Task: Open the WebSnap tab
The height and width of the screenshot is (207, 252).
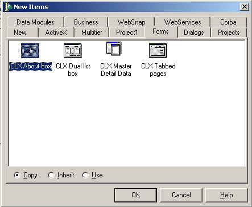Action: coord(131,22)
